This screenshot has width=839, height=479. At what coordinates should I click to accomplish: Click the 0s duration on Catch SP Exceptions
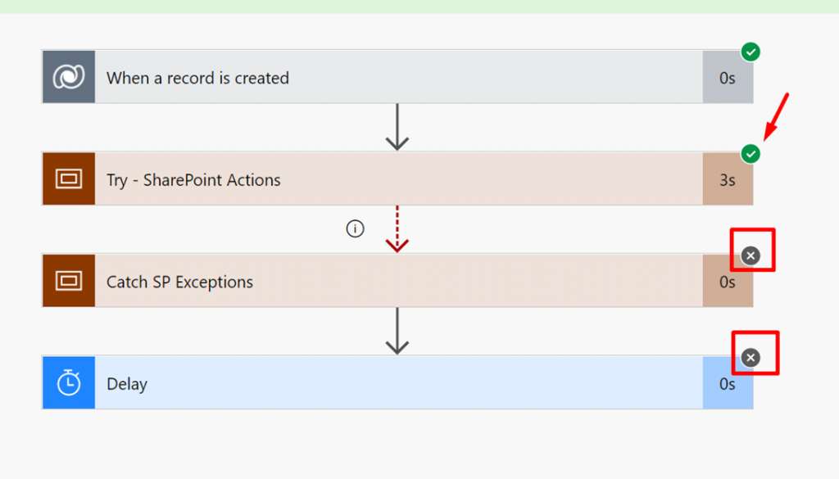(728, 282)
